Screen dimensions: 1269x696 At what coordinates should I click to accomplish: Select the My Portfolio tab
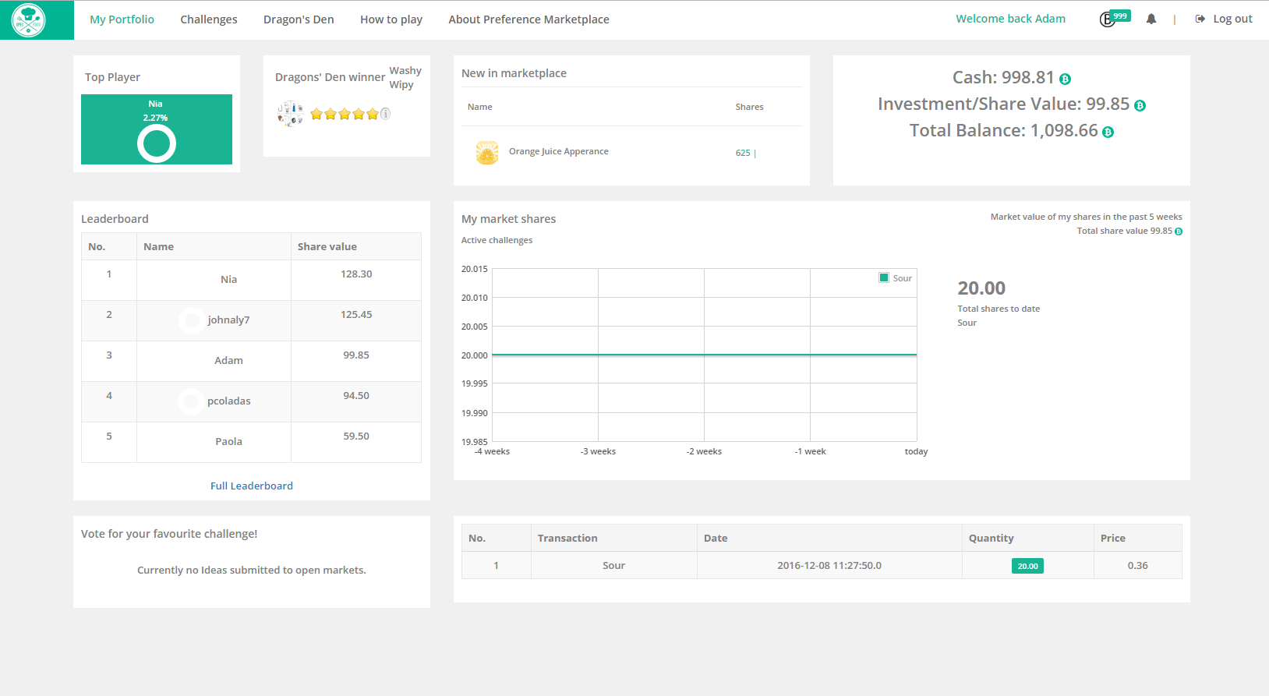122,19
